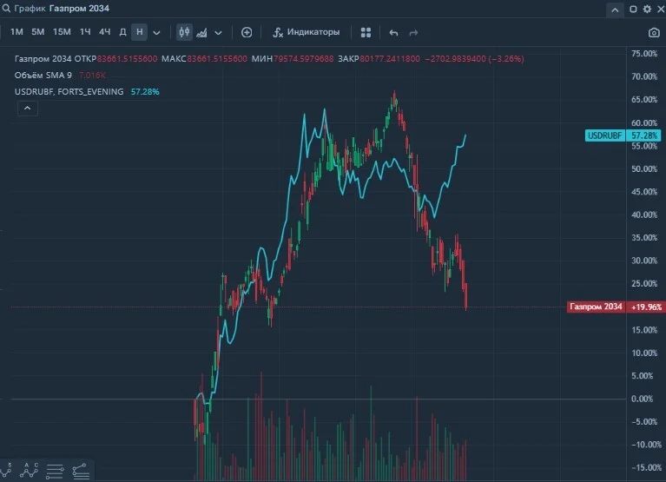This screenshot has width=666, height=482.
Task: Select the zigzag pattern drawing tool
Action: [x=6, y=471]
